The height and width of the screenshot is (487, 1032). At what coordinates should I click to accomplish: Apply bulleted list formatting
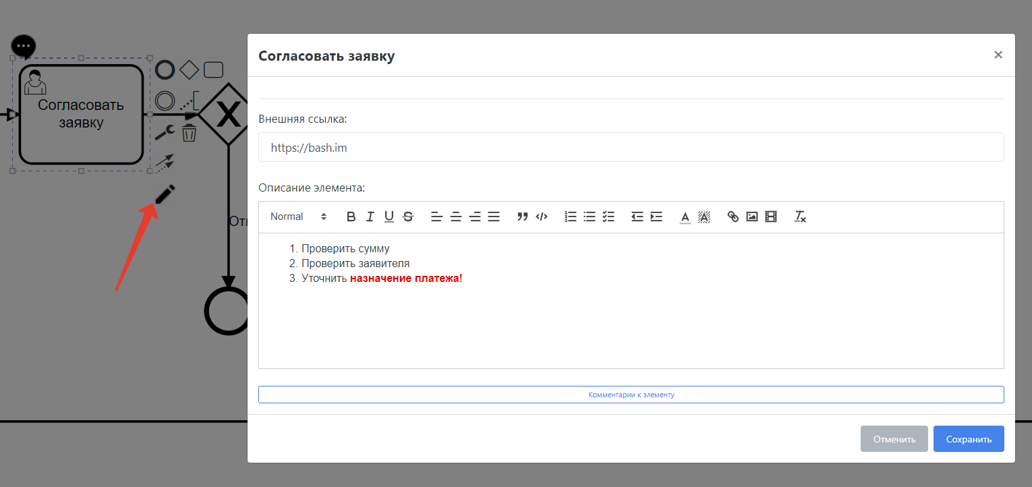[x=590, y=217]
